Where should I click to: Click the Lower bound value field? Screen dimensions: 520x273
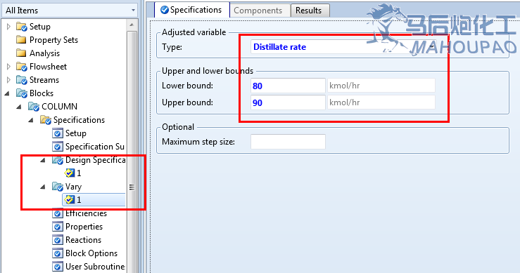tap(288, 86)
